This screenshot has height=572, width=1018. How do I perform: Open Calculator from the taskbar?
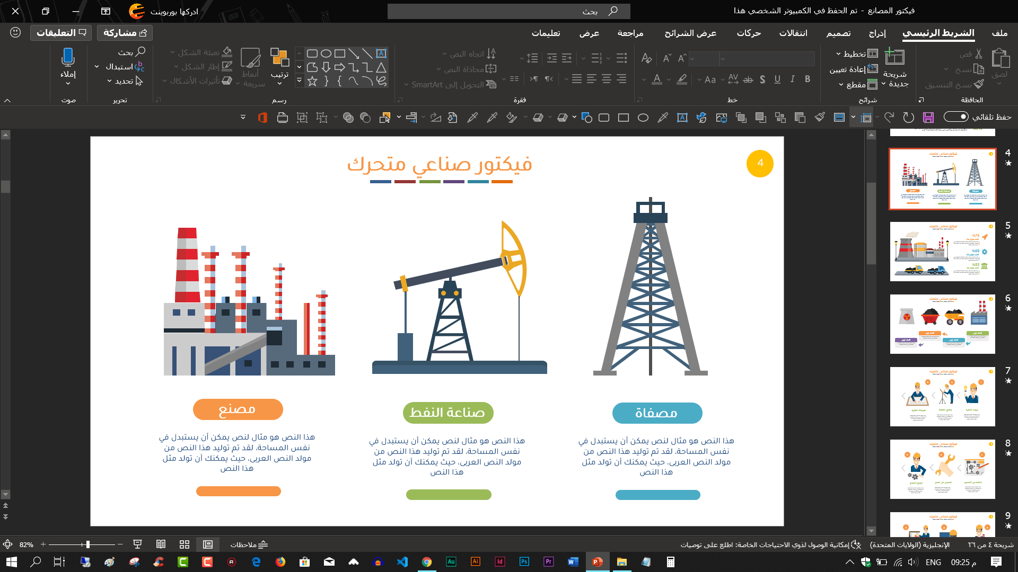point(671,562)
